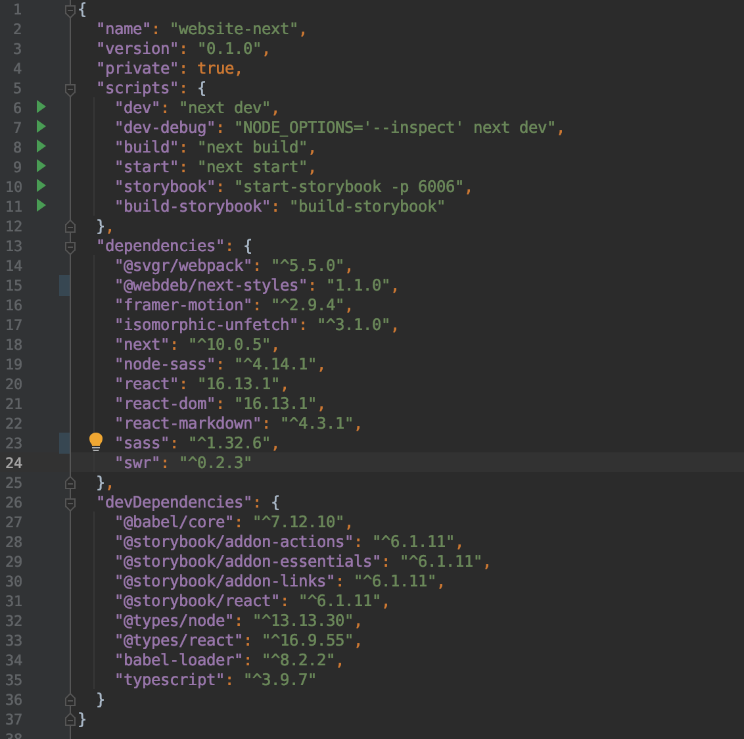Select line number 24 in the gutter
Viewport: 744px width, 739px height.
14,463
